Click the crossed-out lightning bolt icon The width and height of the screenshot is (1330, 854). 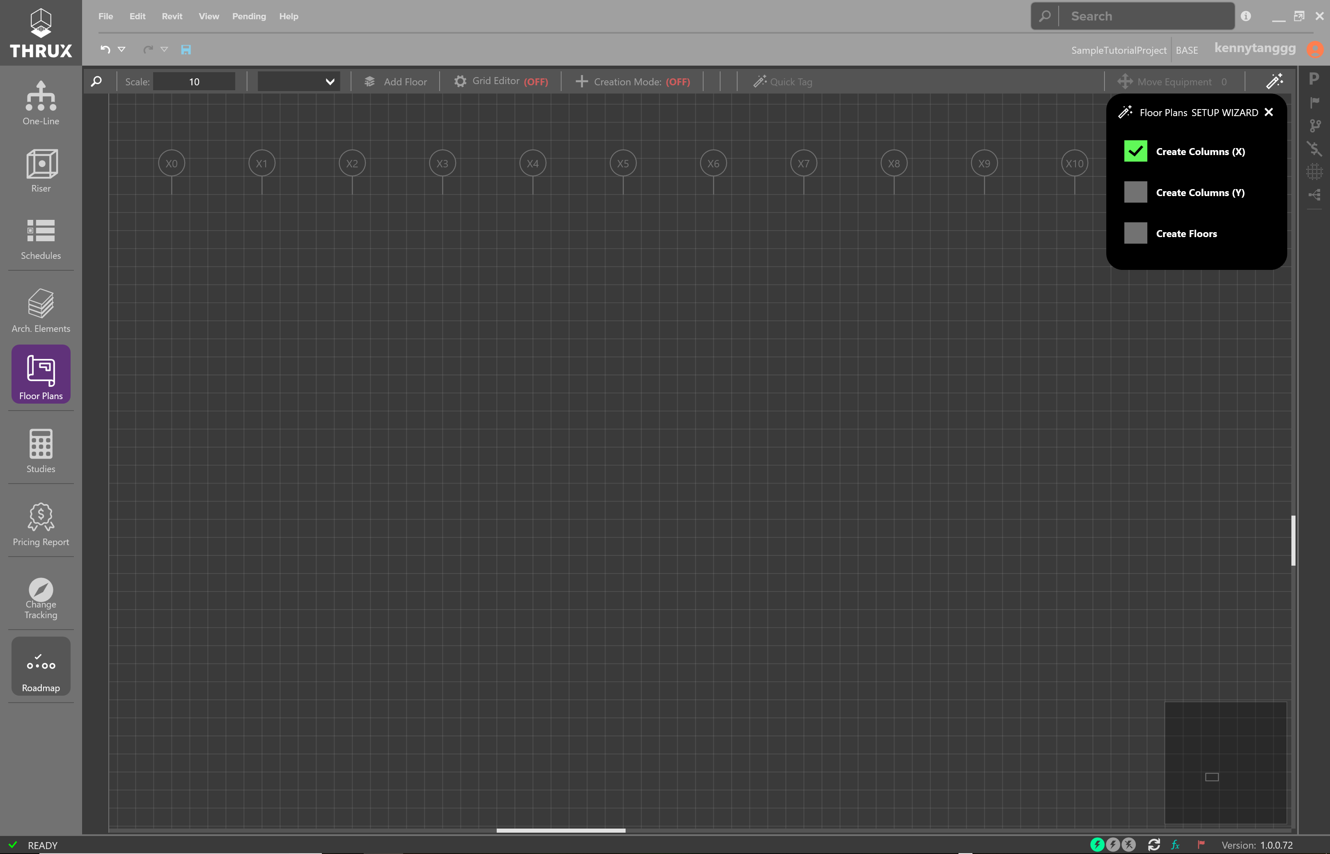coord(1128,845)
